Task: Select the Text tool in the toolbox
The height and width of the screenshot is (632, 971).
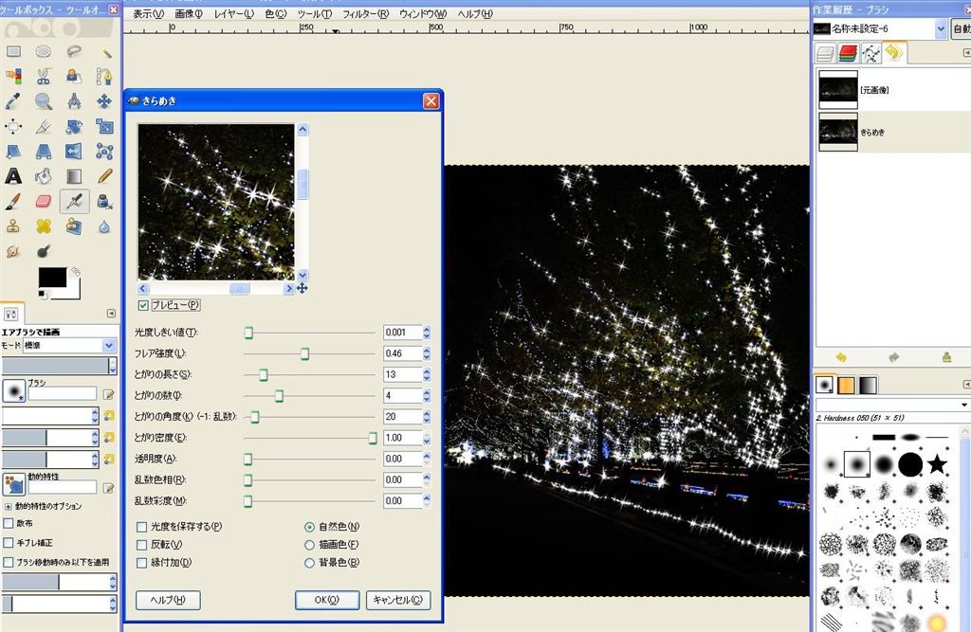Action: [x=13, y=176]
